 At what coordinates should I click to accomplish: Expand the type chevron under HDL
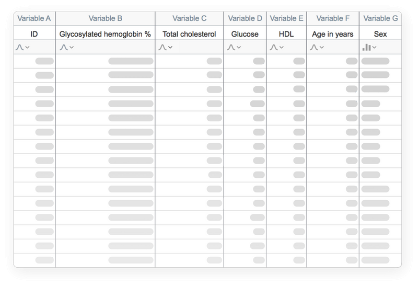[281, 48]
